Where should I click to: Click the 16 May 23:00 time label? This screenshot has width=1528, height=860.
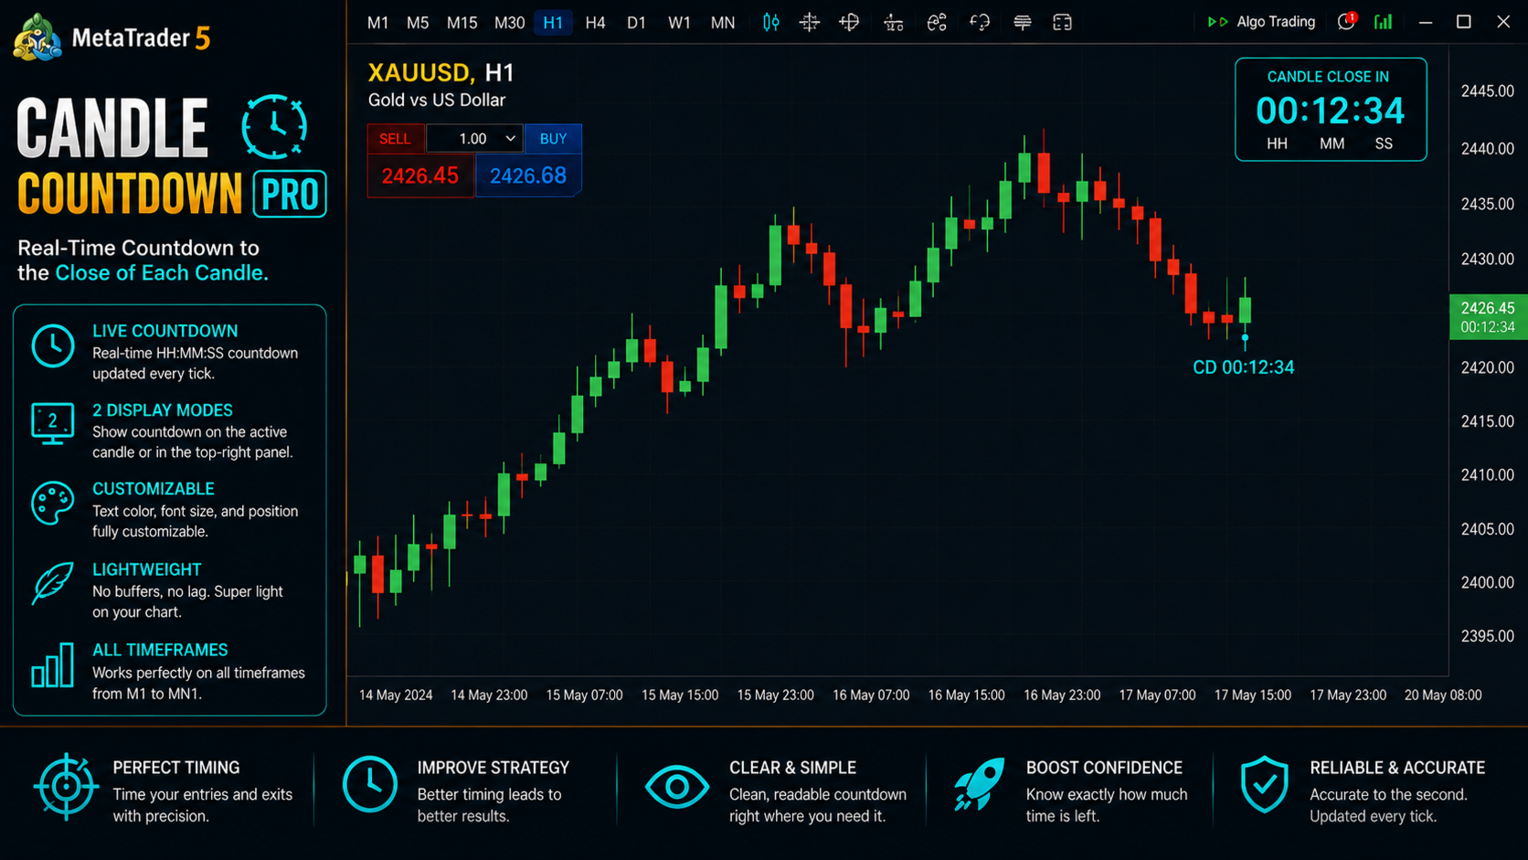[x=1062, y=695]
